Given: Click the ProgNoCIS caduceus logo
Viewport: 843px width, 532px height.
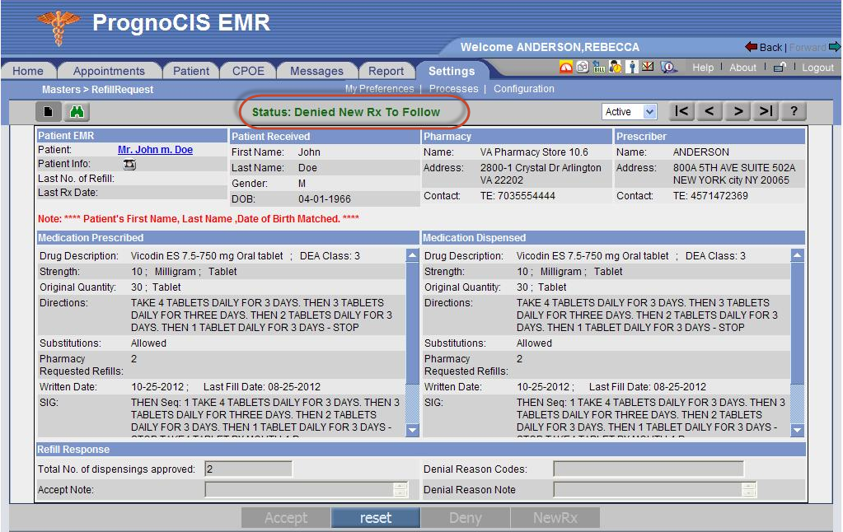Looking at the screenshot, I should [x=58, y=26].
